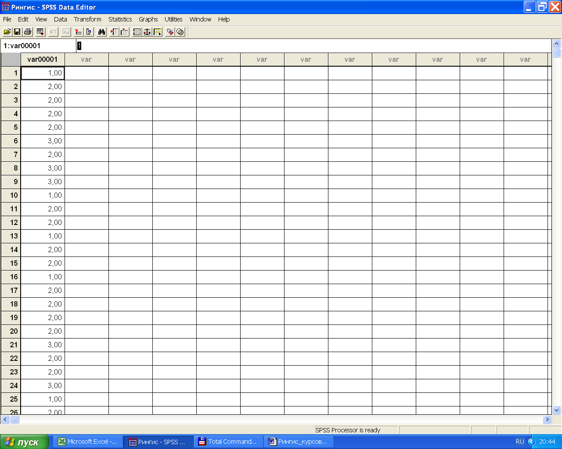This screenshot has height=449, width=562.
Task: Select row header 13
Action: tap(11, 236)
